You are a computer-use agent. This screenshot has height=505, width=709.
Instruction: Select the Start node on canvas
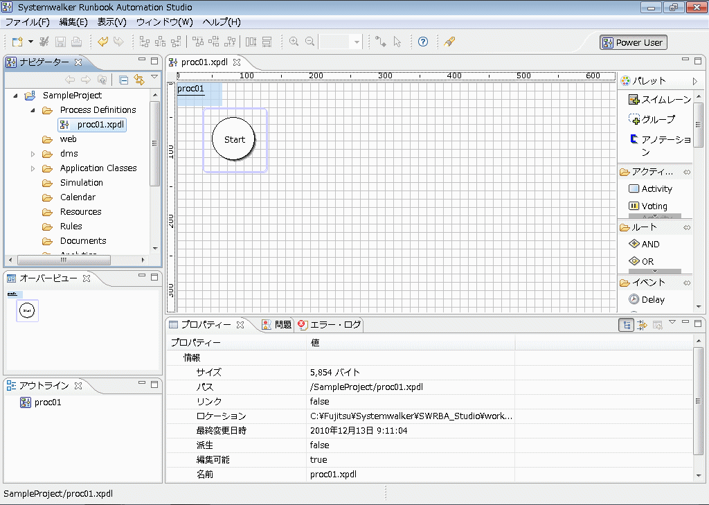[234, 139]
